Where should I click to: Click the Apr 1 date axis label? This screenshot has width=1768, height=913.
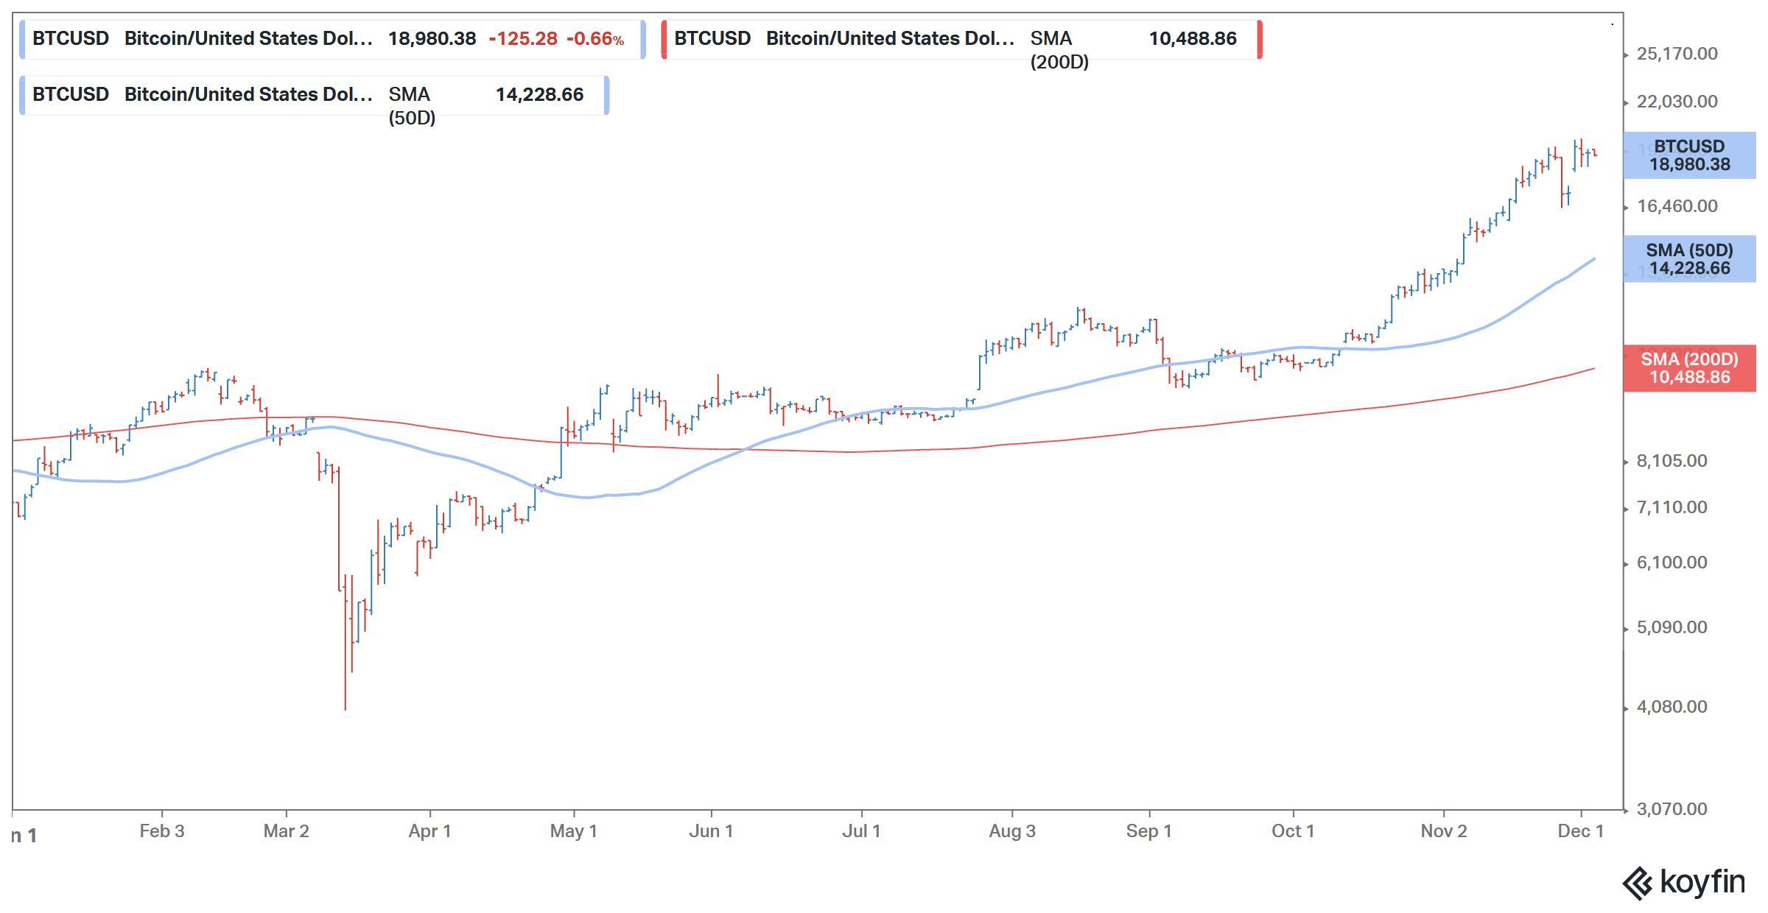(429, 831)
